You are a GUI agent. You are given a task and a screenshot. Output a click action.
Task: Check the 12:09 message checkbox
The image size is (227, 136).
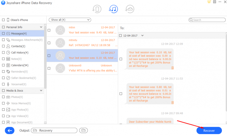(121, 59)
